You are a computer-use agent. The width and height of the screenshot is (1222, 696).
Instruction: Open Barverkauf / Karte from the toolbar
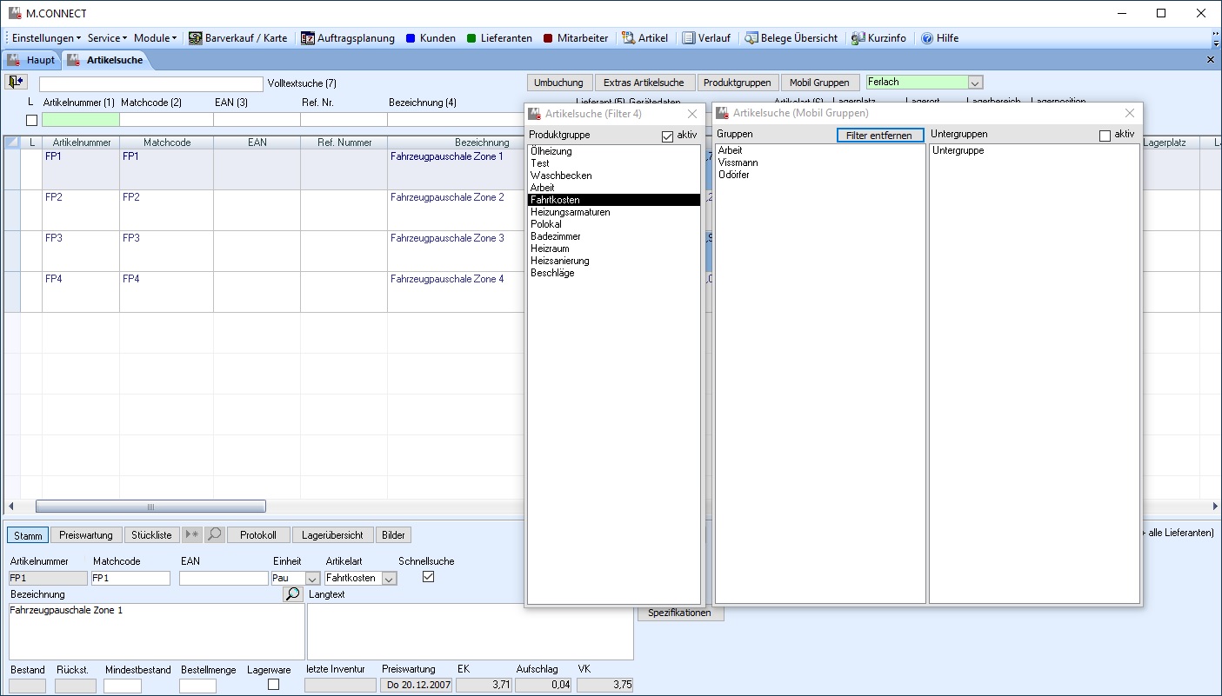238,38
